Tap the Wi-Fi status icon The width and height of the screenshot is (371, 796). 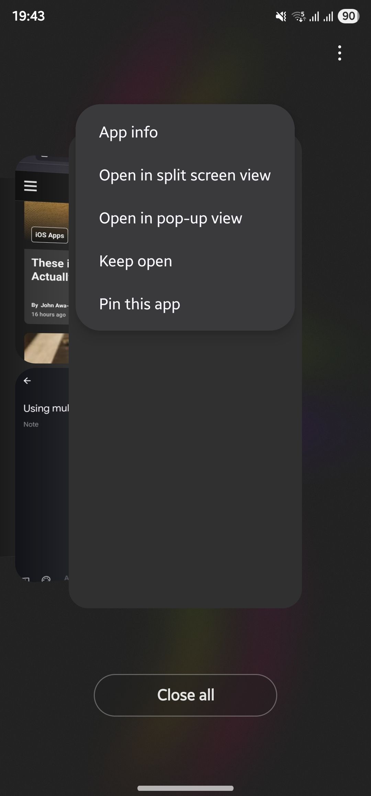pyautogui.click(x=299, y=16)
